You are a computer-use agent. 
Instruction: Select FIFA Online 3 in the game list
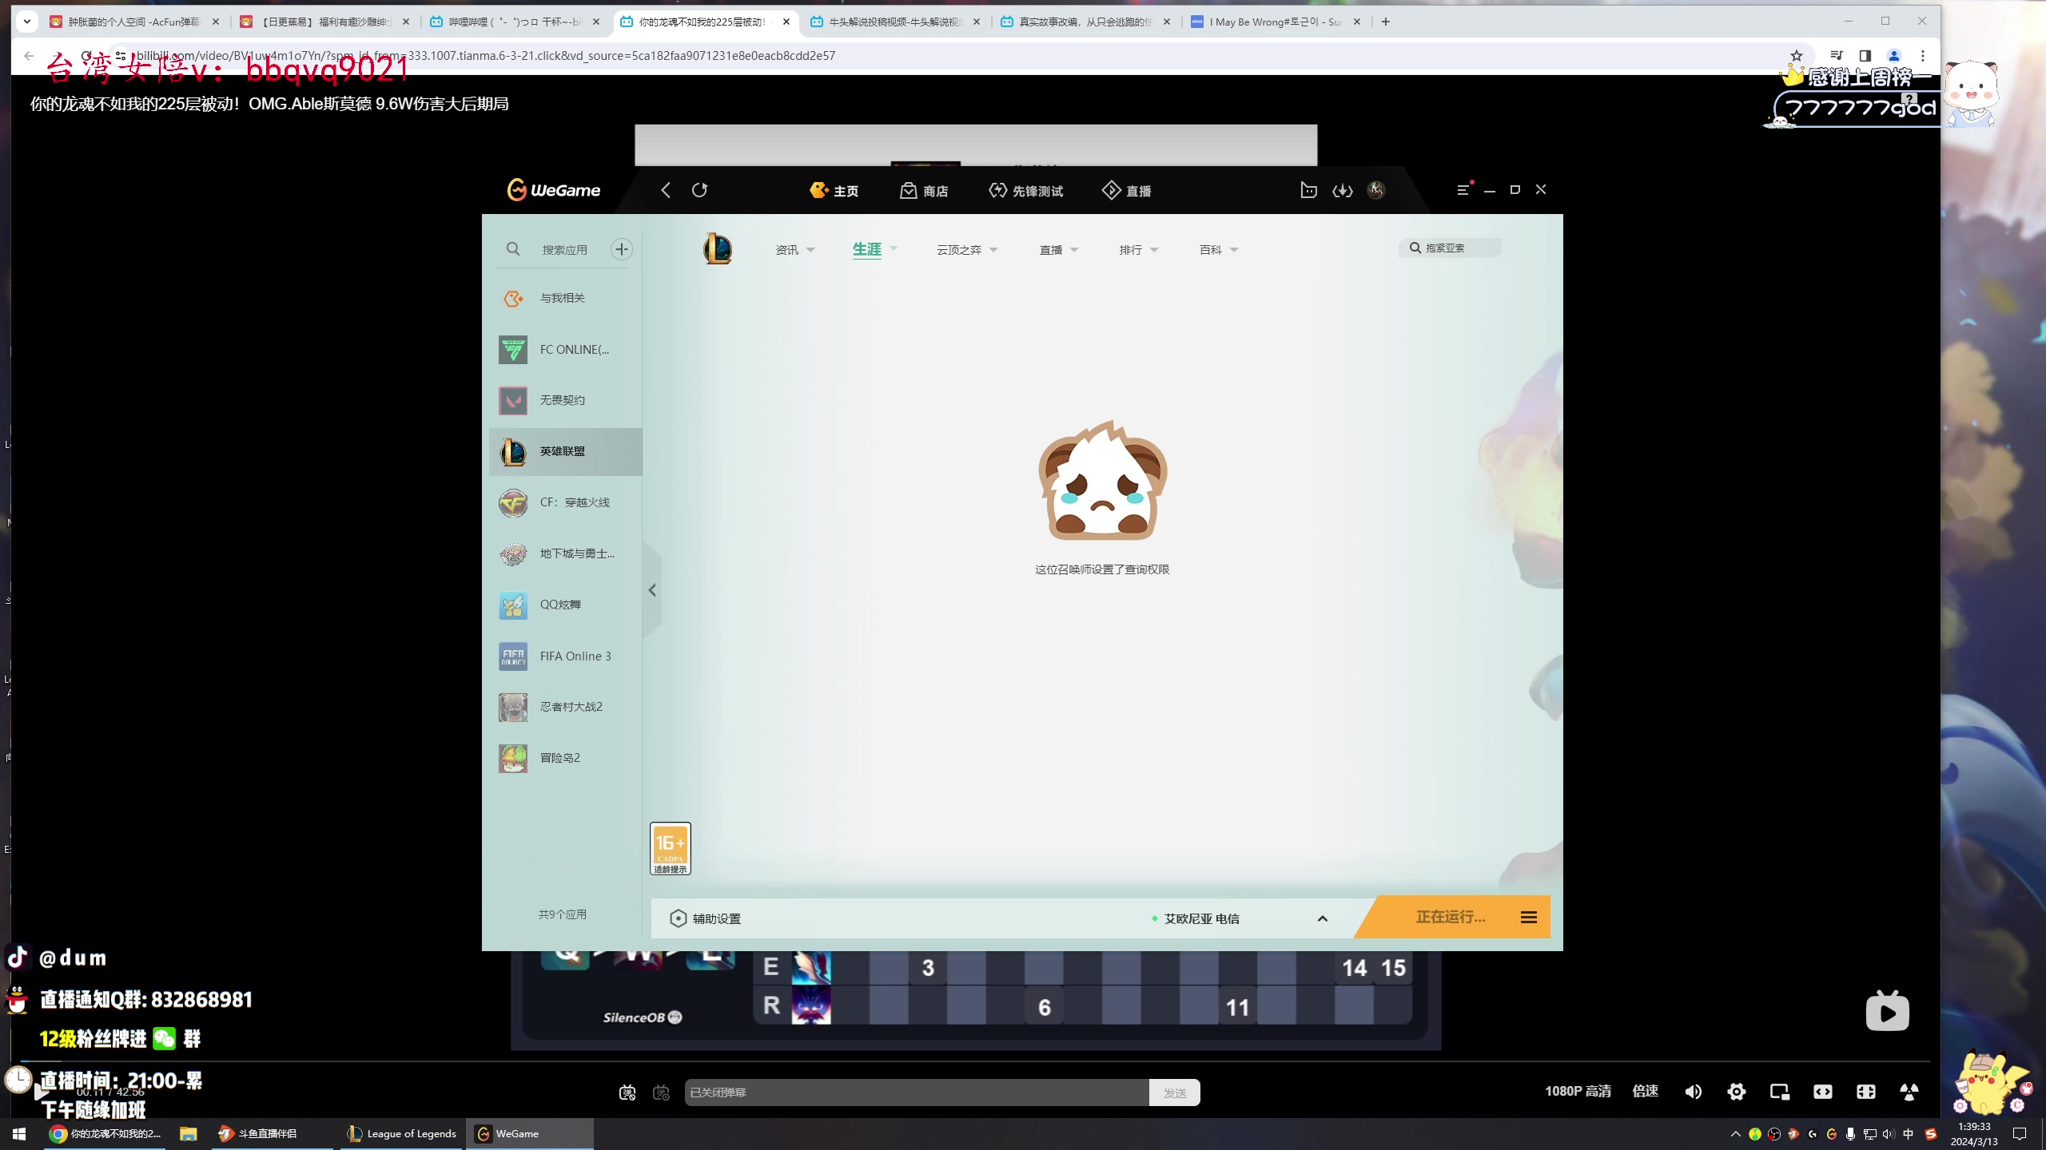pyautogui.click(x=566, y=656)
